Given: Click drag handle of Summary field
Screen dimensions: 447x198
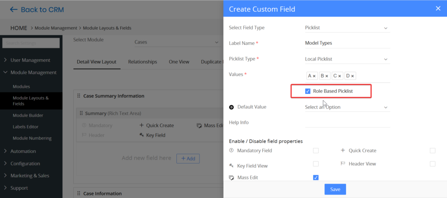Looking at the screenshot, I should coord(81,113).
